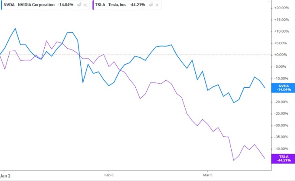
Task: Remove NVDA series with its X icon
Action: pos(85,5)
